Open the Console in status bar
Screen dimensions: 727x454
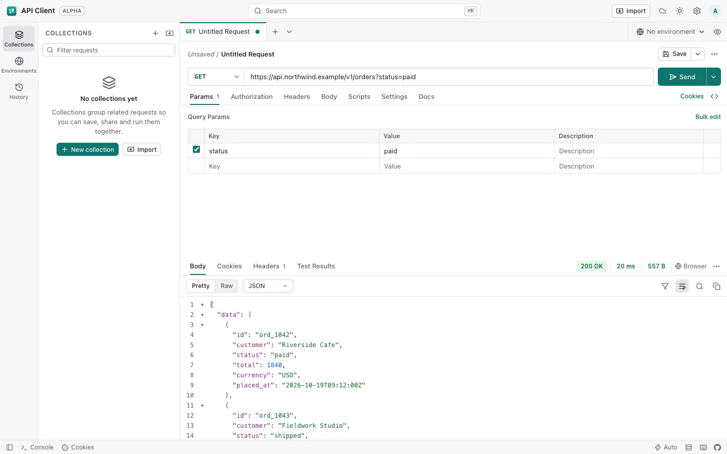37,447
